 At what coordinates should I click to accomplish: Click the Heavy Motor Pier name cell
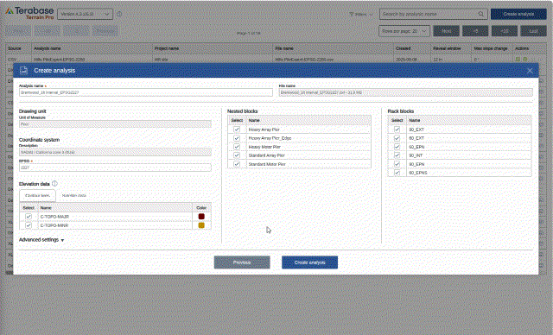(308, 147)
